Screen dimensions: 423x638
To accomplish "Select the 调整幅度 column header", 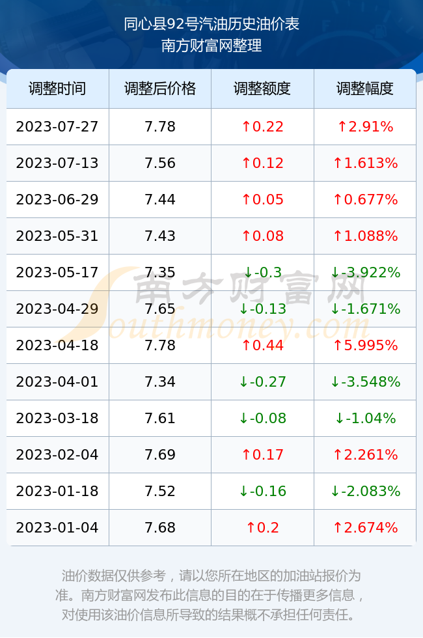I will pos(365,89).
